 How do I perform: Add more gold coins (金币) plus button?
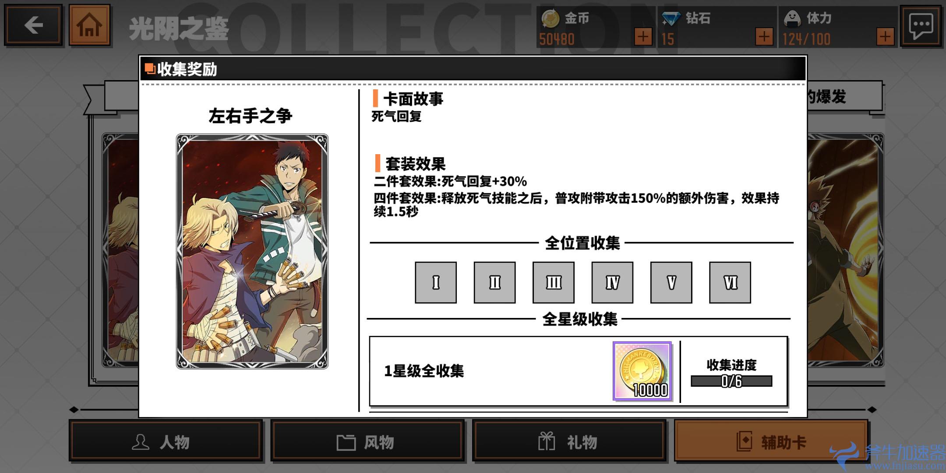643,37
